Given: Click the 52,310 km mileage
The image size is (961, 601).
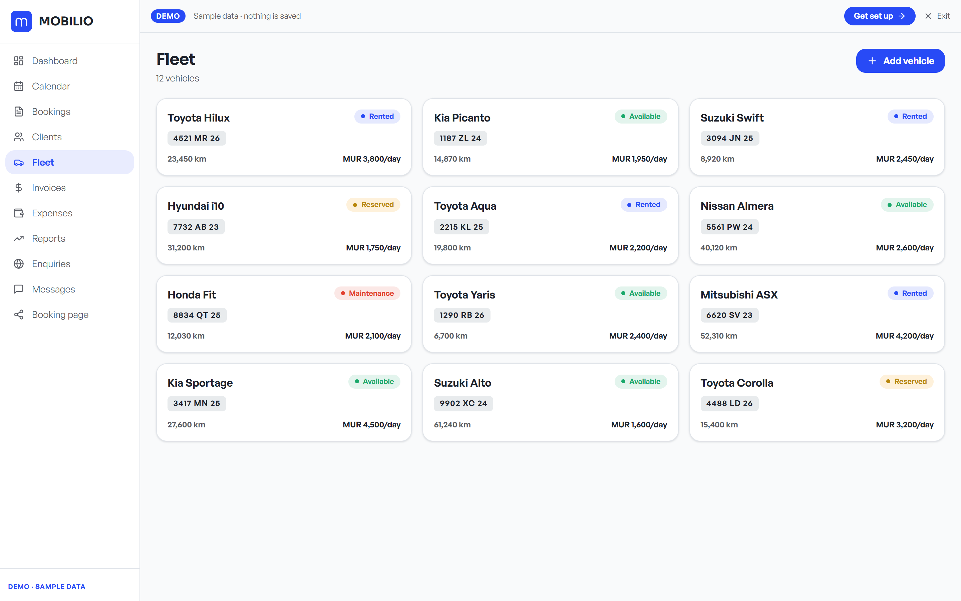Looking at the screenshot, I should click(x=719, y=336).
